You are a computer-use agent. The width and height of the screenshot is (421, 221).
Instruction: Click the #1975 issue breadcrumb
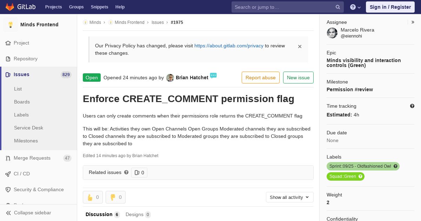[177, 22]
